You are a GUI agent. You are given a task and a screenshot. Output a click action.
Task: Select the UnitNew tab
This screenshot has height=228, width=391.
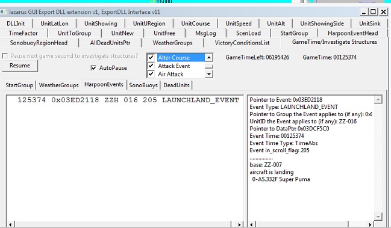(x=122, y=33)
